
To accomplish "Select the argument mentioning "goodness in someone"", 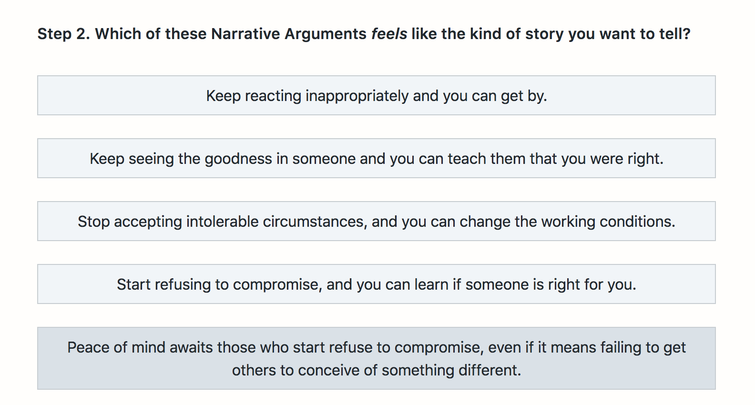I will tap(377, 158).
